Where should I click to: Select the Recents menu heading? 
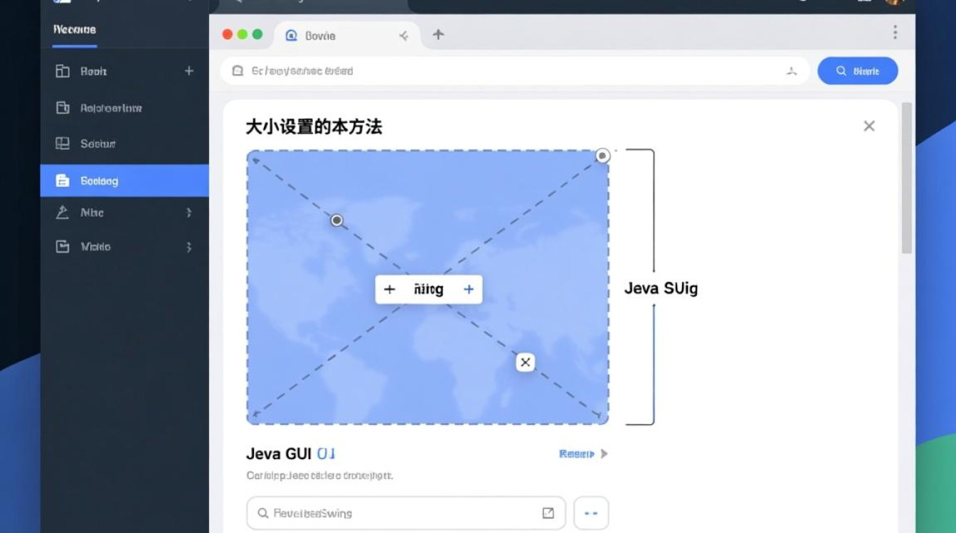click(x=73, y=30)
